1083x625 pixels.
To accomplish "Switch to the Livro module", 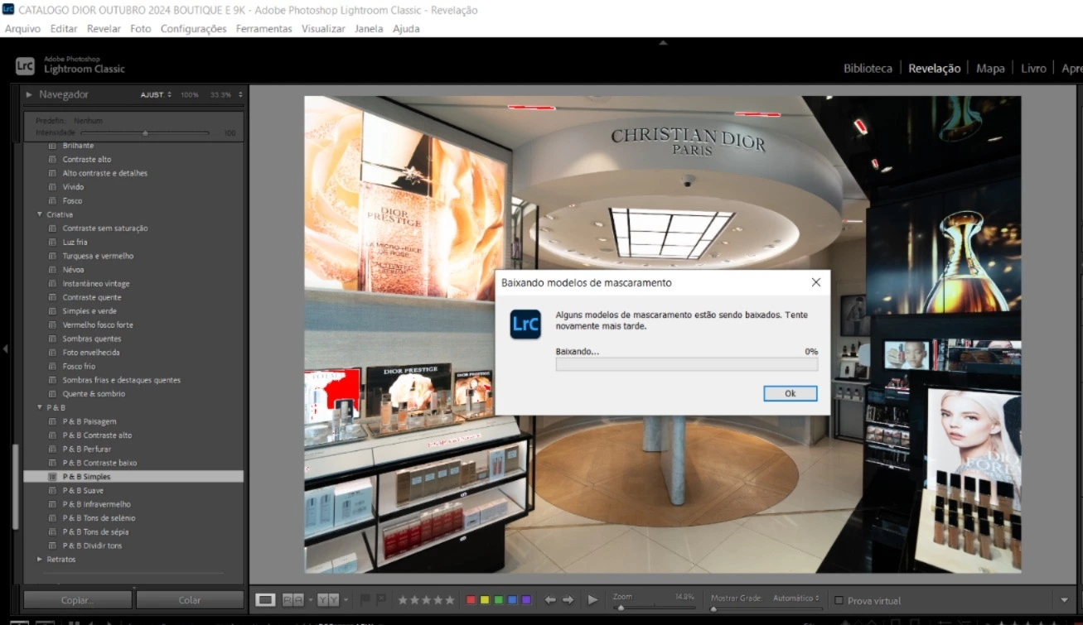I will pos(1033,68).
